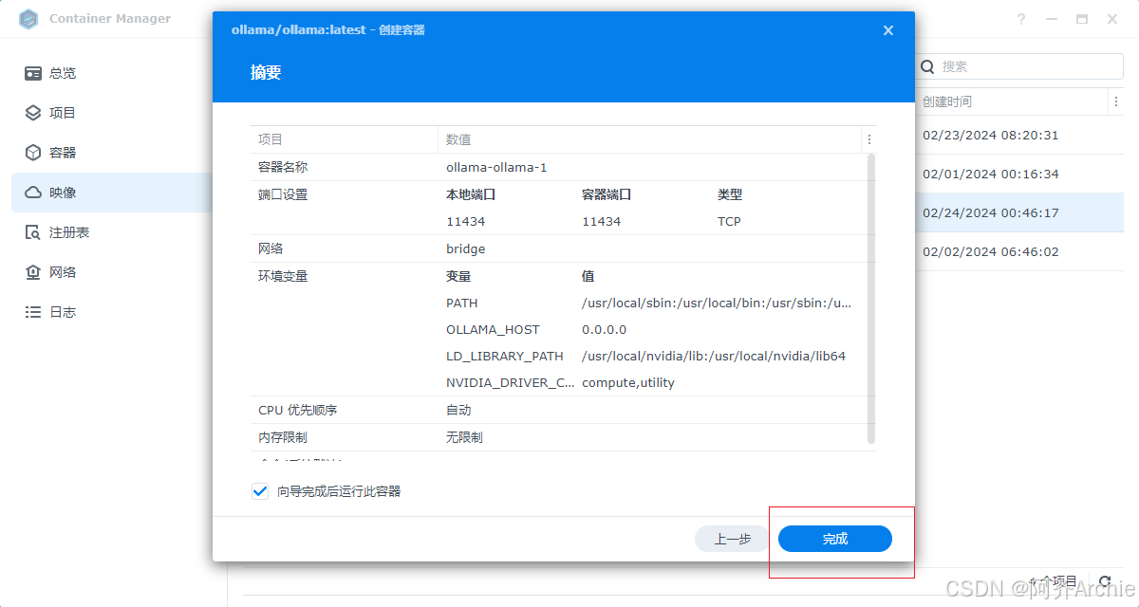Open the summary table options menu
The height and width of the screenshot is (607, 1139).
tap(868, 139)
